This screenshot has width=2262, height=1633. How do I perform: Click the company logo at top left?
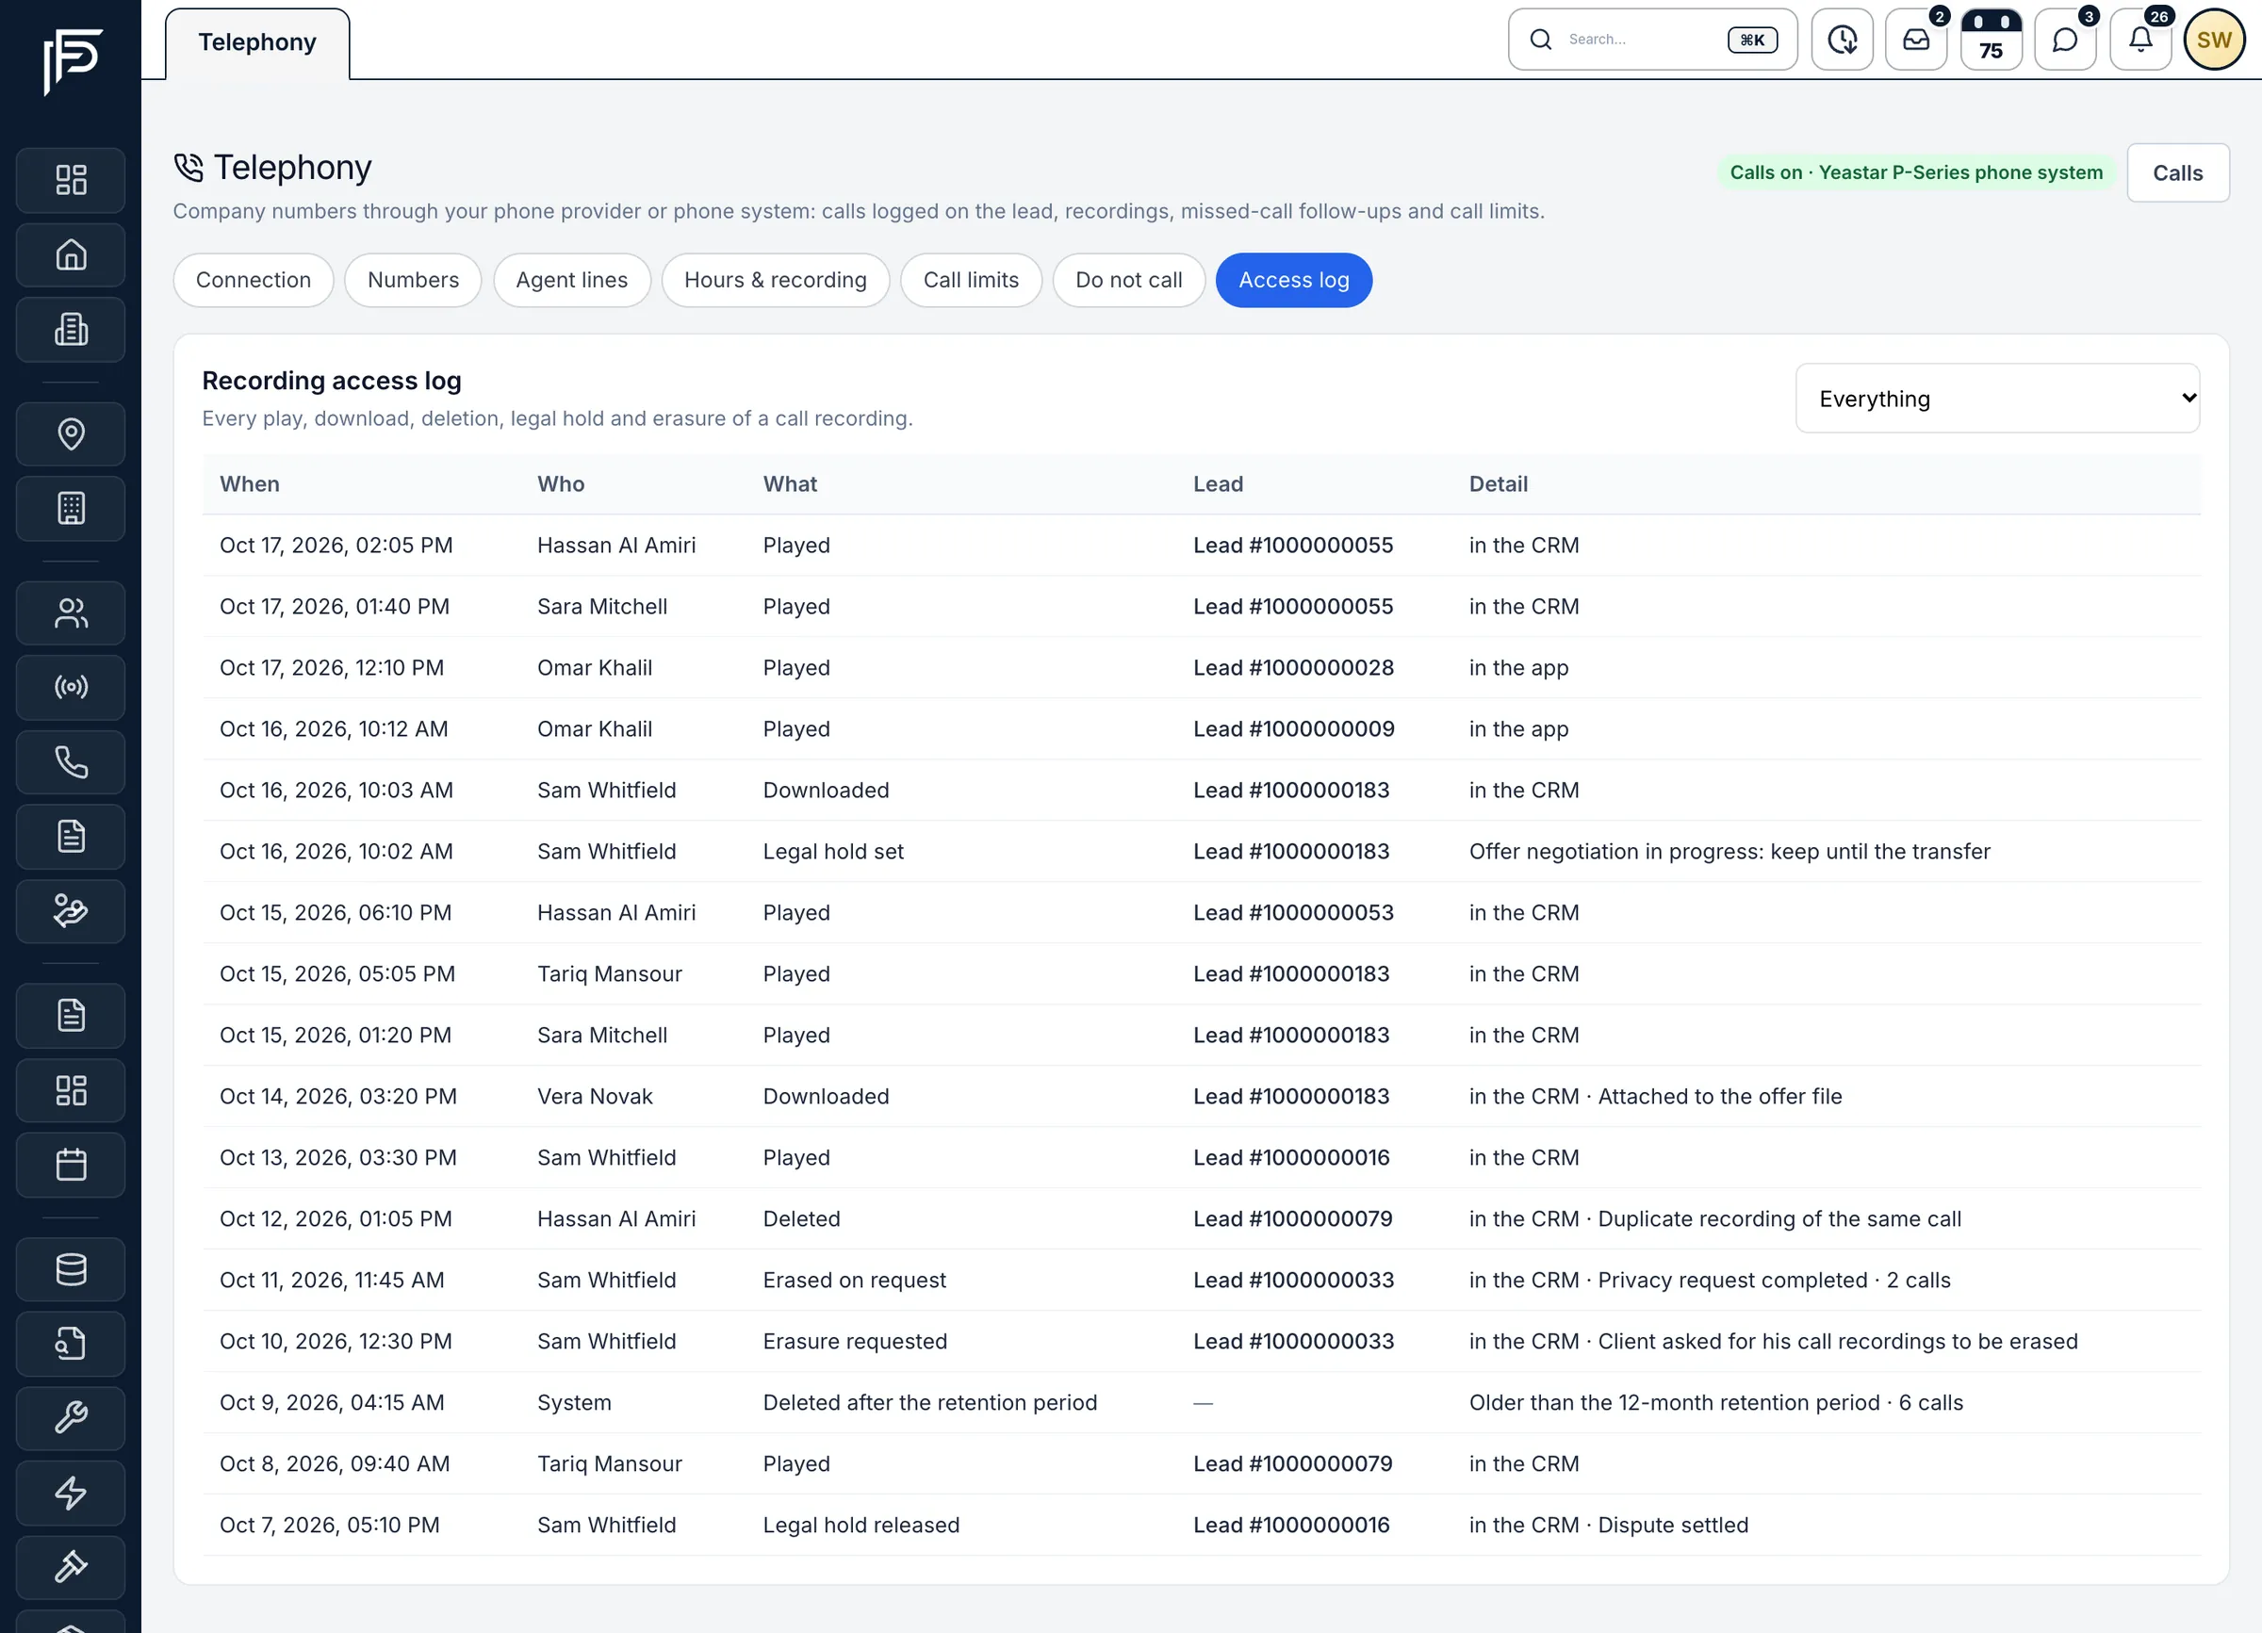(72, 62)
